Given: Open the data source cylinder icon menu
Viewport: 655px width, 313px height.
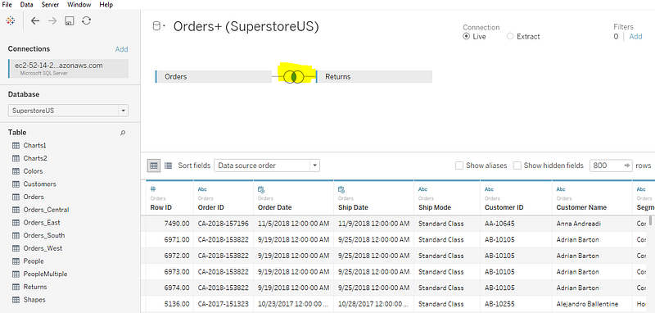Looking at the screenshot, I should [158, 27].
